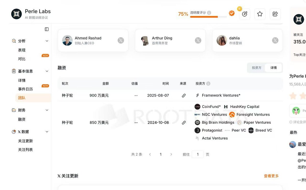Switch funding view to 投资方
This screenshot has width=306, height=190.
[257, 68]
